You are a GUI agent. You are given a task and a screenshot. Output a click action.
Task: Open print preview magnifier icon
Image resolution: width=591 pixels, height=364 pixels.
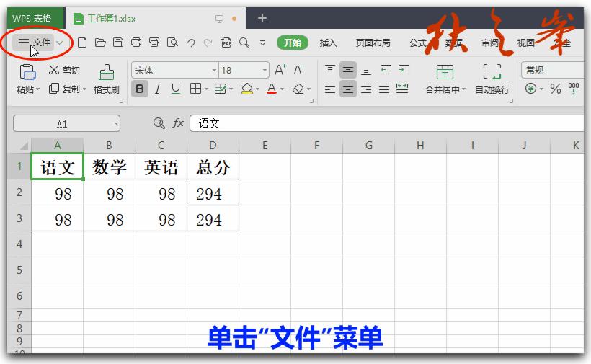172,43
